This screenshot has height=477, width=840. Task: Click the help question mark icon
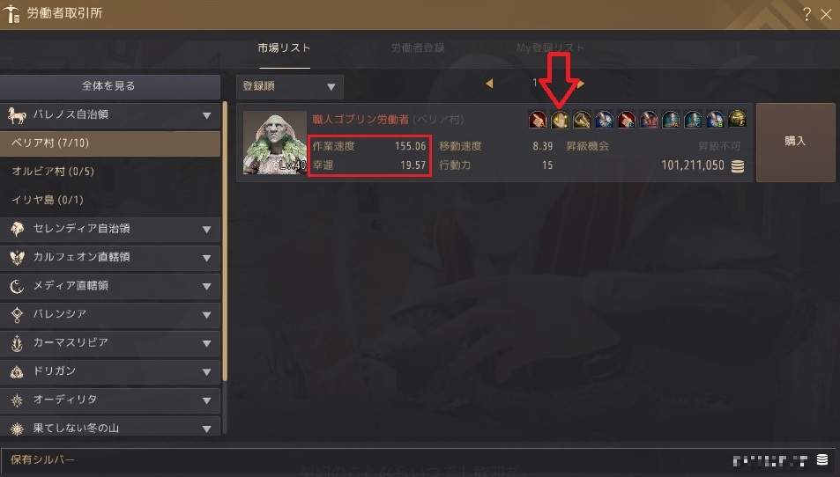coord(807,14)
